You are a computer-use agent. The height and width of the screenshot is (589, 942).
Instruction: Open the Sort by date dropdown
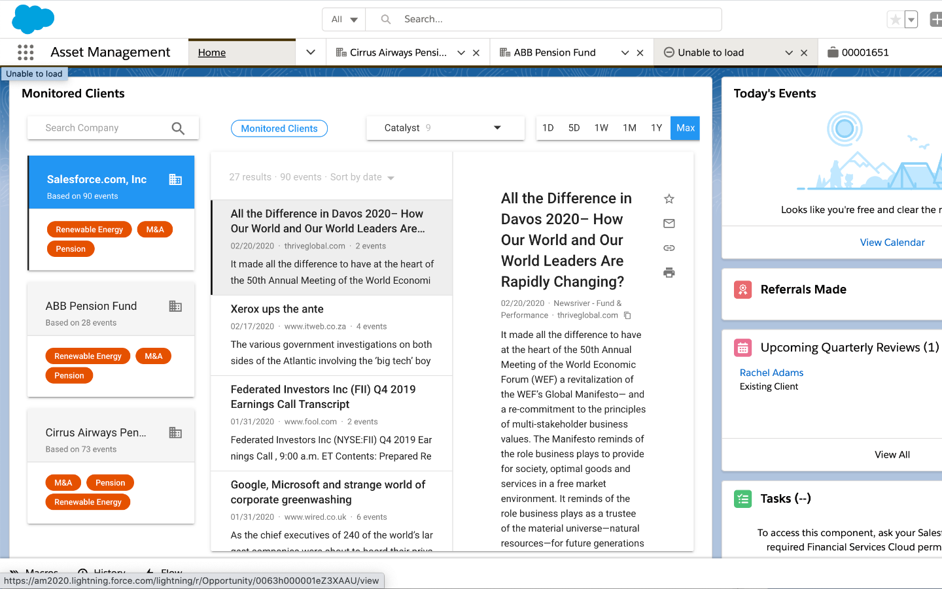tap(362, 177)
